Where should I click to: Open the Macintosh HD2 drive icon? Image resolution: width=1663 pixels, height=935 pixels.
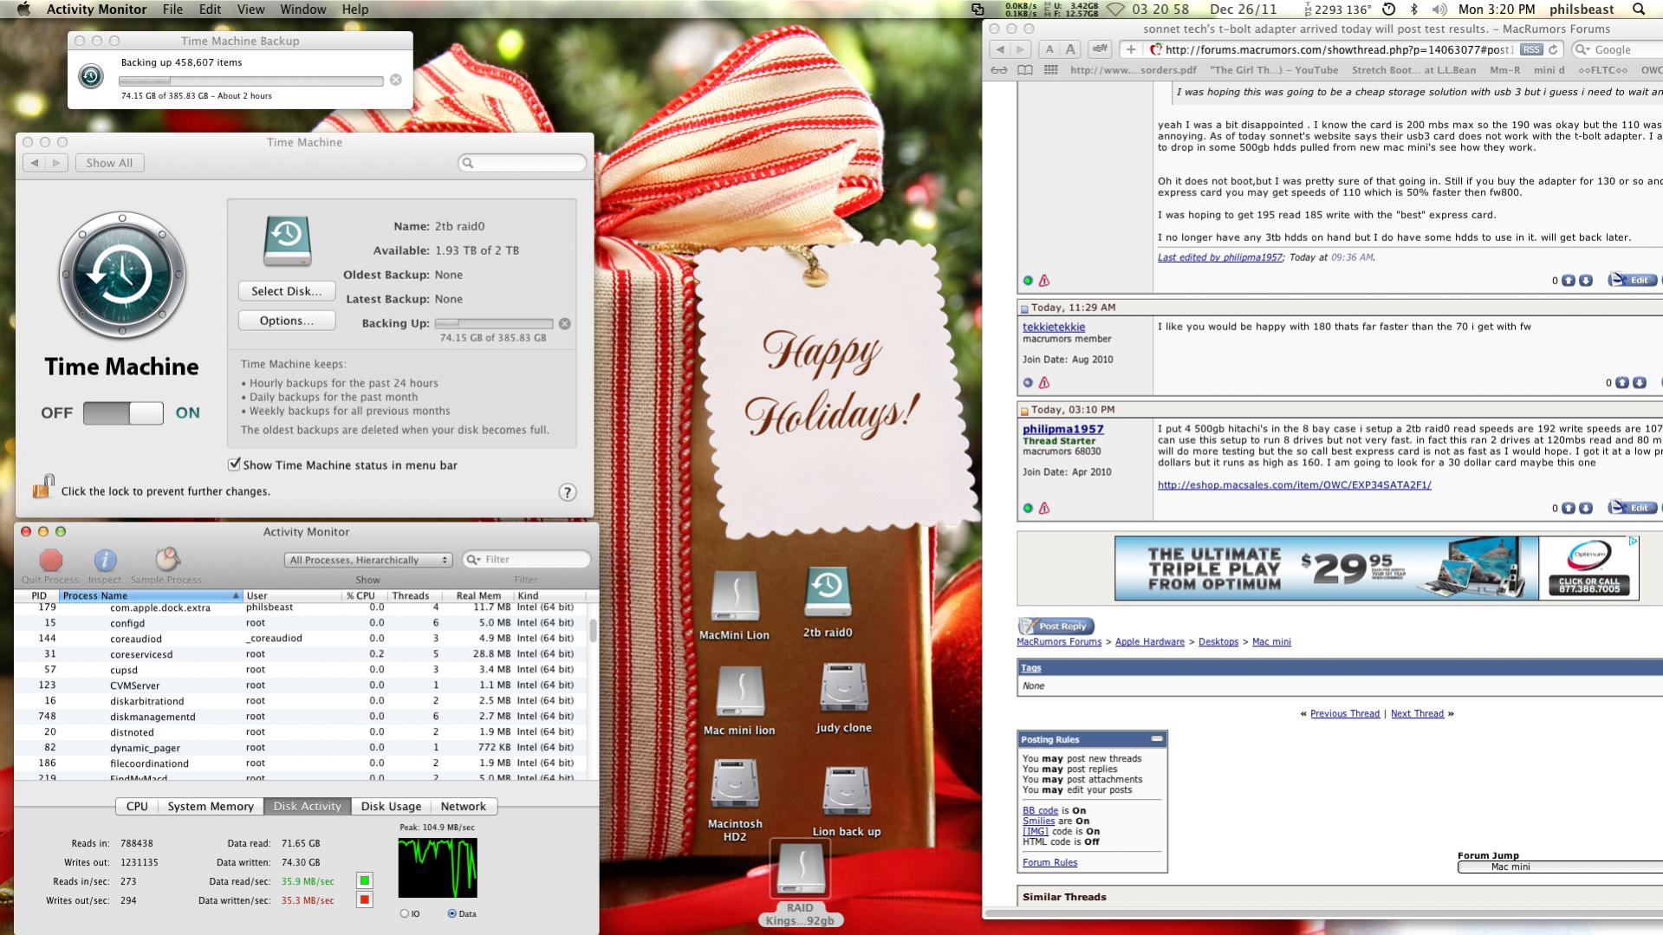click(x=735, y=784)
